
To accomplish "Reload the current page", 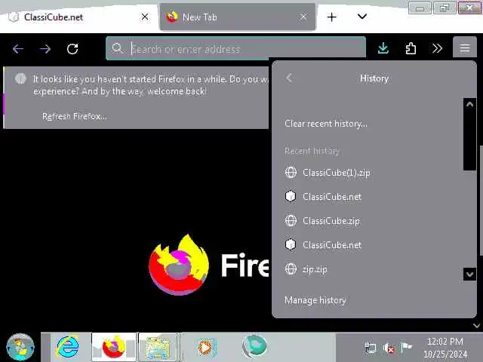I will pos(72,48).
